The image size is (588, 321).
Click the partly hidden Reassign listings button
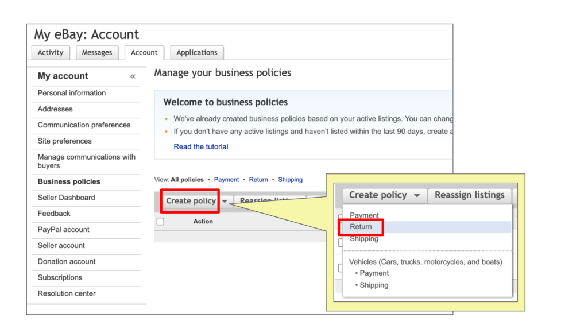click(x=270, y=201)
